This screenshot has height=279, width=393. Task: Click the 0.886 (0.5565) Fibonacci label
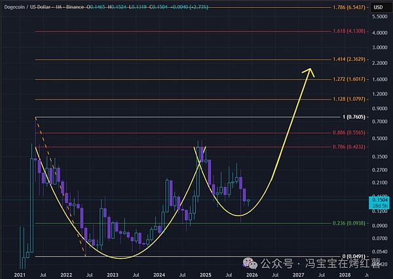pos(345,133)
